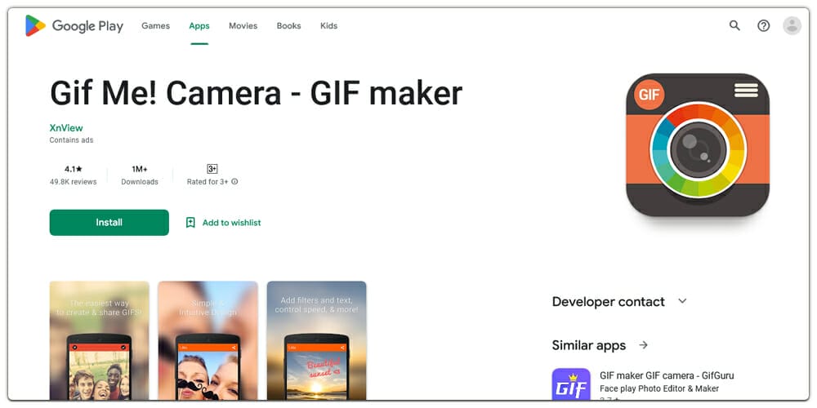Click the Gif Me! Camera app icon
Screen dimensions: 817x408
(x=698, y=144)
